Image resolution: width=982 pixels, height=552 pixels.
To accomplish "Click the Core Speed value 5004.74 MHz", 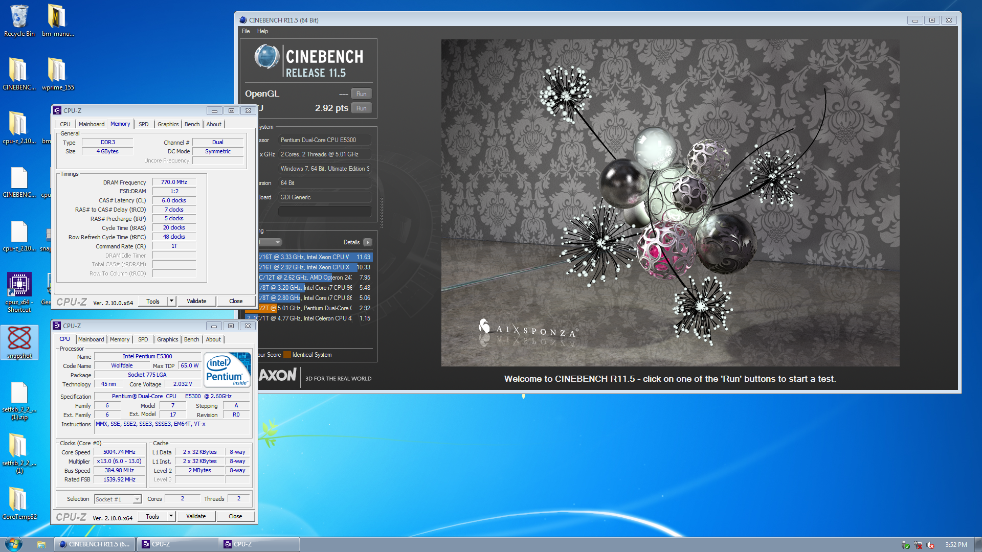I will (119, 452).
